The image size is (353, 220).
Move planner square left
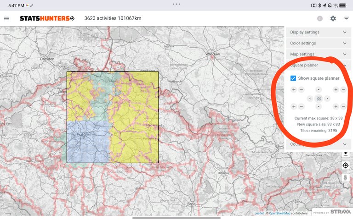[x=310, y=98]
